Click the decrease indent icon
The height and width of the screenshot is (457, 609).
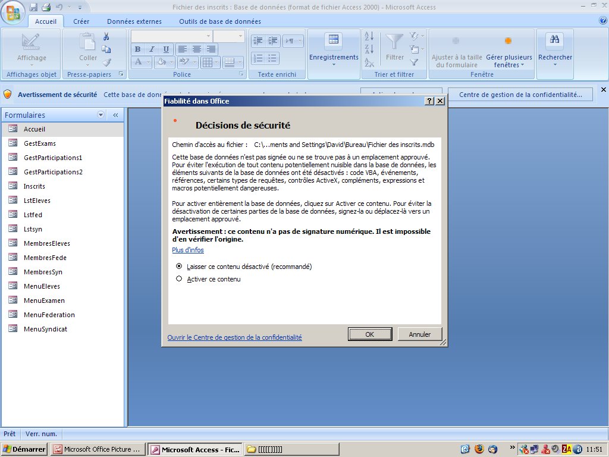click(258, 40)
